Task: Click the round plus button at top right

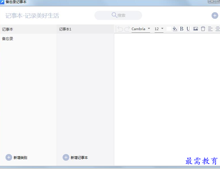Action: click(215, 16)
